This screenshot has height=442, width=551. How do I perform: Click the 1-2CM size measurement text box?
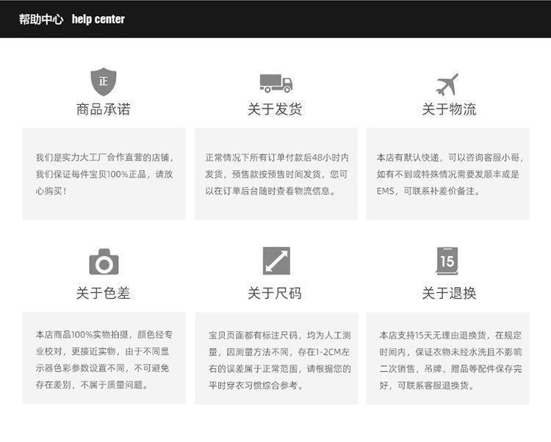pos(276,358)
